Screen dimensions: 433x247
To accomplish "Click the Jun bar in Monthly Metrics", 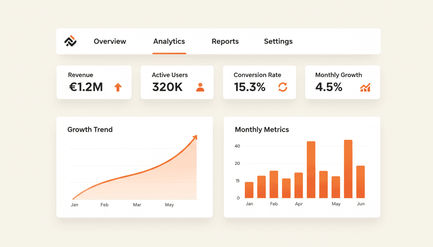I will click(x=360, y=182).
